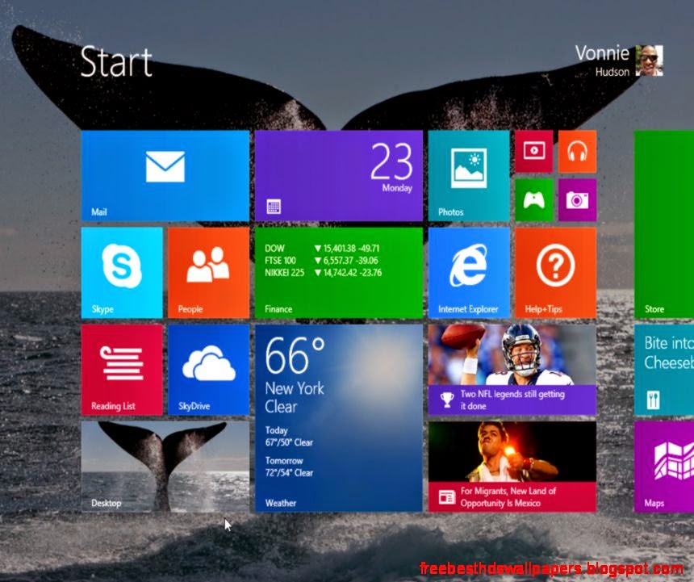Click the Start heading text

[x=116, y=62]
